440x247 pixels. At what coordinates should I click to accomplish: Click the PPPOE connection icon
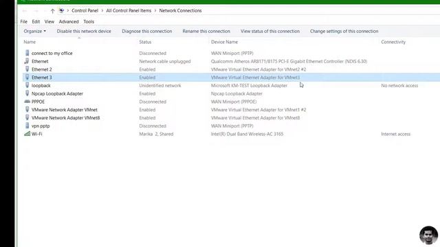(27, 102)
